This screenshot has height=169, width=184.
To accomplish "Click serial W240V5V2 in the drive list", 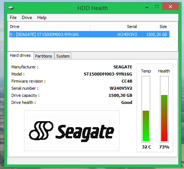I will coord(127,34).
